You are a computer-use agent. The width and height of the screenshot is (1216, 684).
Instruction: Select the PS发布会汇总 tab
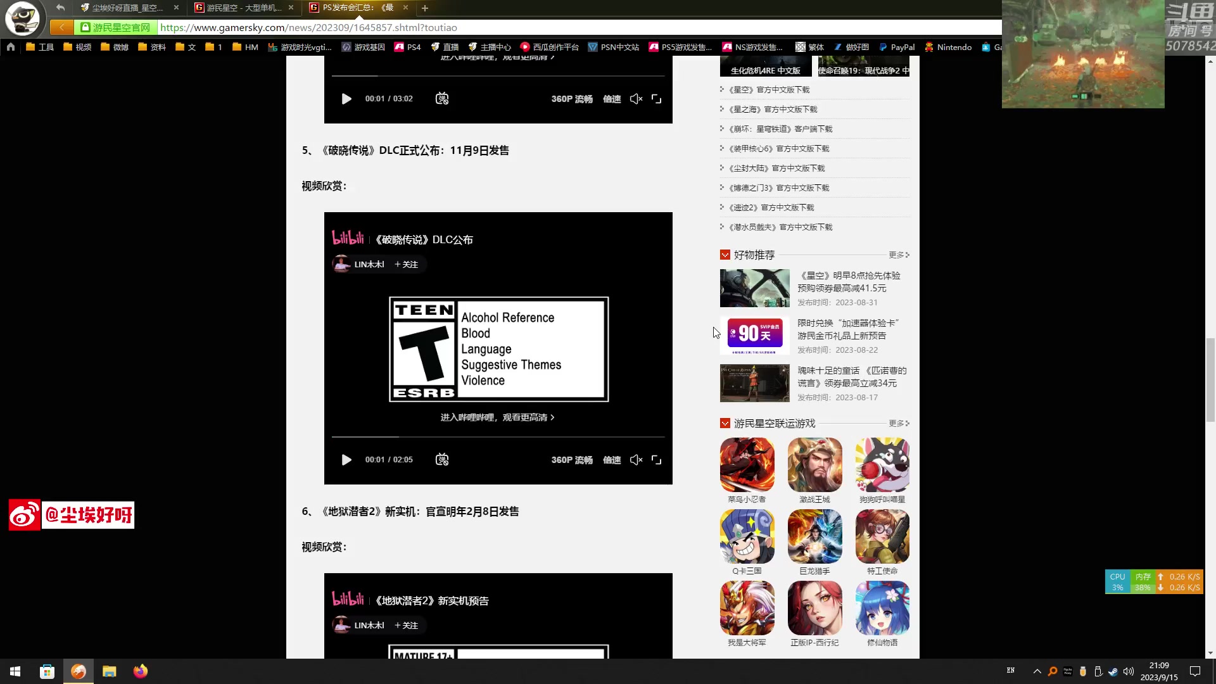(x=358, y=8)
